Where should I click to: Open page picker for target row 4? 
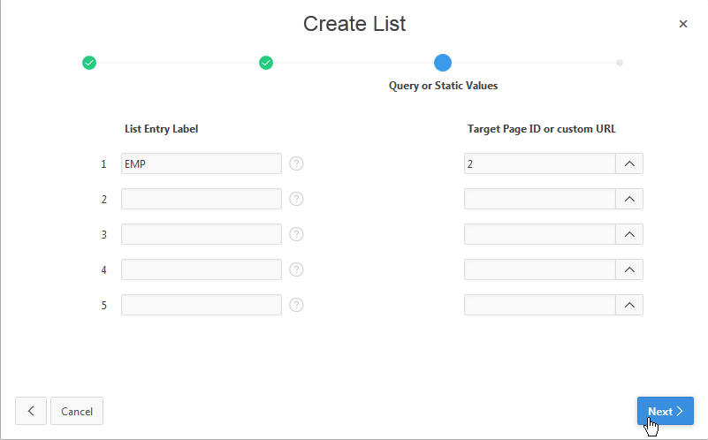[x=629, y=269]
